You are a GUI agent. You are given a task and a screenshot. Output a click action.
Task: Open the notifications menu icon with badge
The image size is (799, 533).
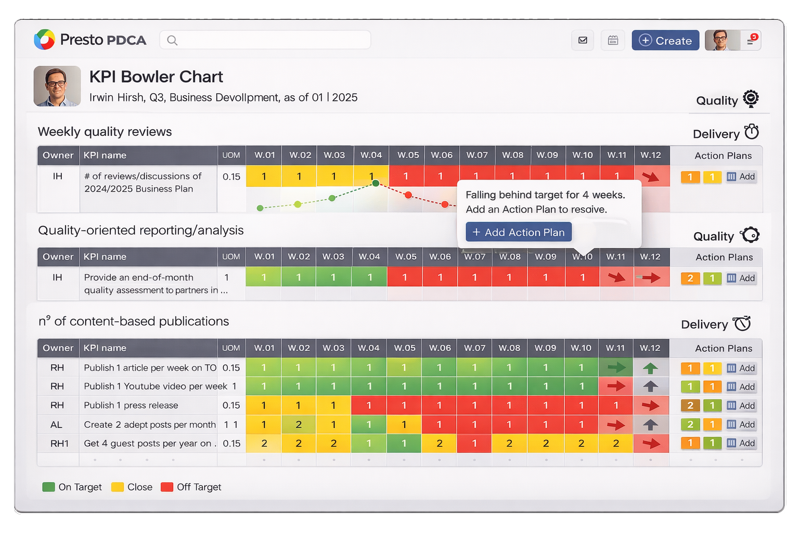[x=751, y=40]
